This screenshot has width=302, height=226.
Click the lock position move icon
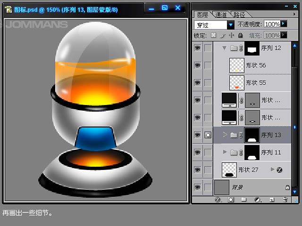click(231, 35)
